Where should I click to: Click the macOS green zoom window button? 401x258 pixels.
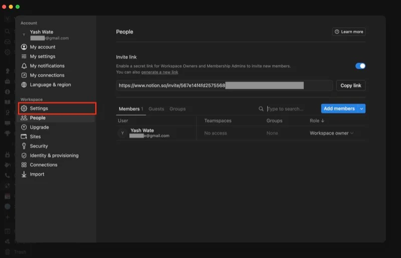click(18, 7)
